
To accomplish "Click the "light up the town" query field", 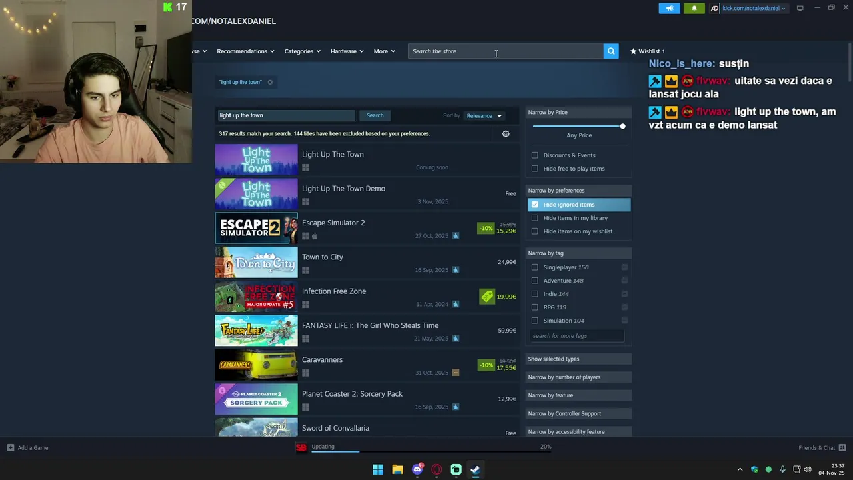I will click(285, 115).
